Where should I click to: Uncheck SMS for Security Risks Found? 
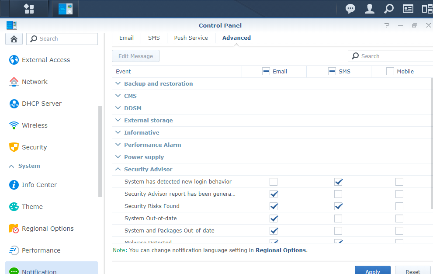[x=338, y=206]
